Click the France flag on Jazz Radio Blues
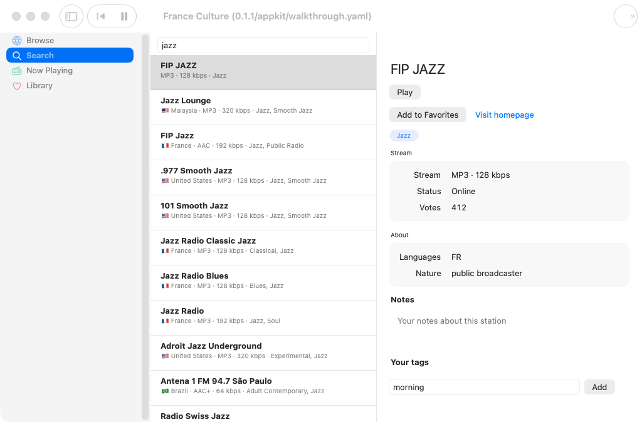The image size is (642, 422). click(x=165, y=286)
